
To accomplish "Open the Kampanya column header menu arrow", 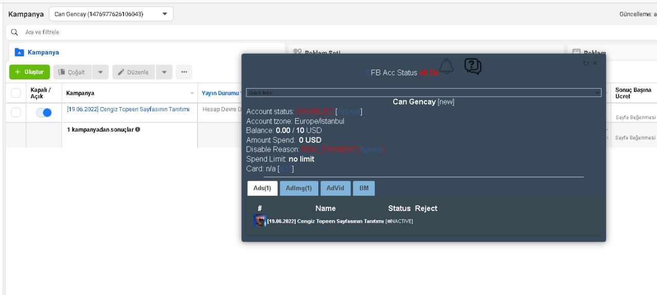I will click(192, 93).
